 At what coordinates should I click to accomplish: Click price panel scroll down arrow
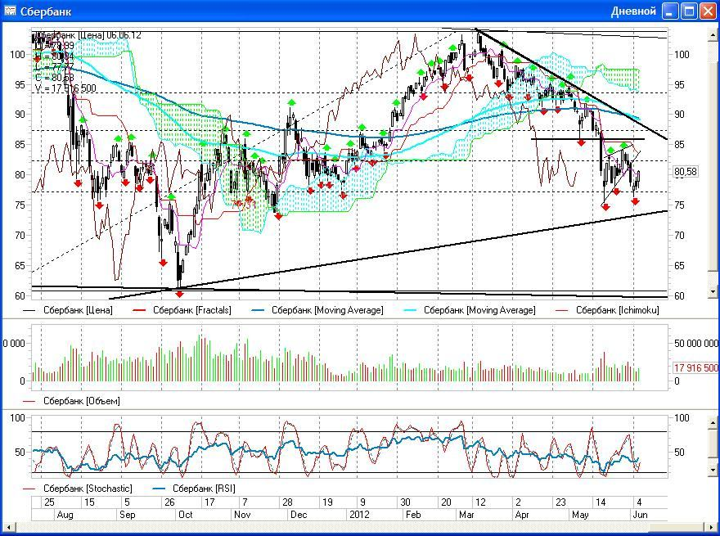pyautogui.click(x=713, y=291)
